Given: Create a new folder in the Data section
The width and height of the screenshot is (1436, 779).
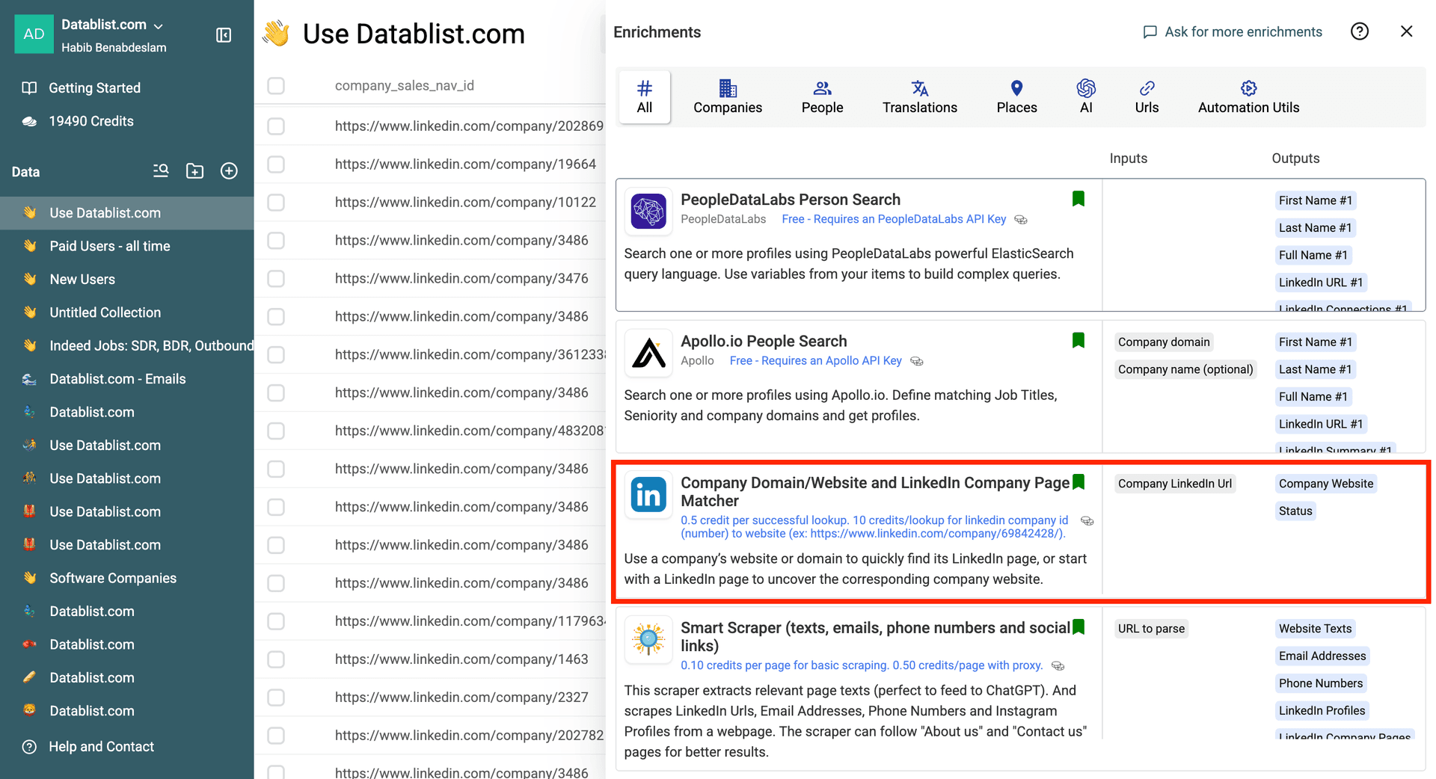Looking at the screenshot, I should (194, 170).
